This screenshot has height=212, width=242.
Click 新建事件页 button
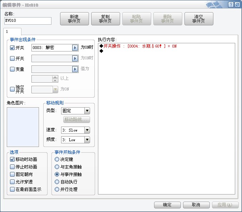[x=74, y=19]
